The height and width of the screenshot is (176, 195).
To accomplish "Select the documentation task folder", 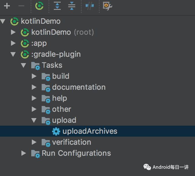I will pyautogui.click(x=79, y=87).
